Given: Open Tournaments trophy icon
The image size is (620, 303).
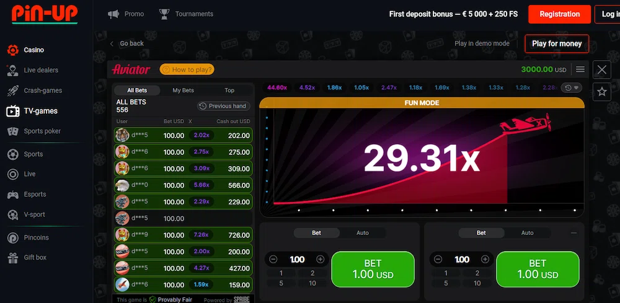Looking at the screenshot, I should coord(164,14).
